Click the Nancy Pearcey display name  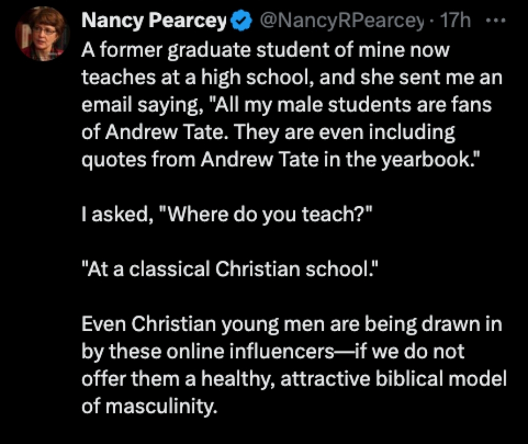[x=154, y=21]
